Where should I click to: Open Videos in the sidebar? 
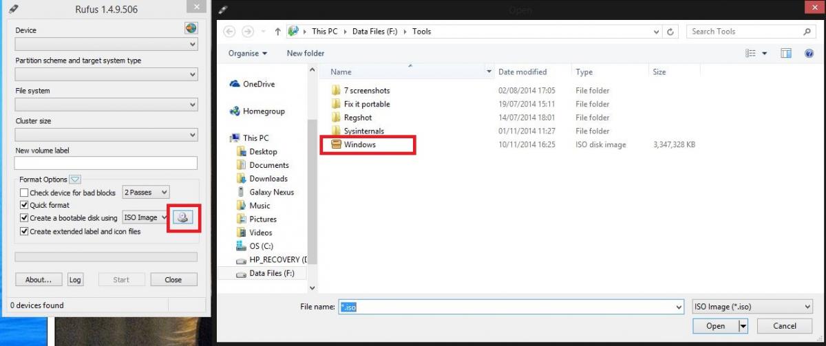254,233
